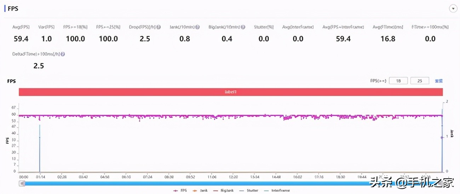This screenshot has height=194, width=460.
Task: Click the blue InterFrame spike near 01:14
Action: 40,149
